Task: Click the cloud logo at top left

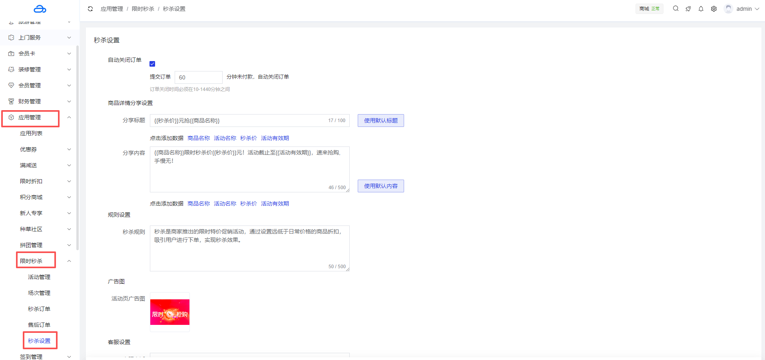Action: pyautogui.click(x=40, y=9)
